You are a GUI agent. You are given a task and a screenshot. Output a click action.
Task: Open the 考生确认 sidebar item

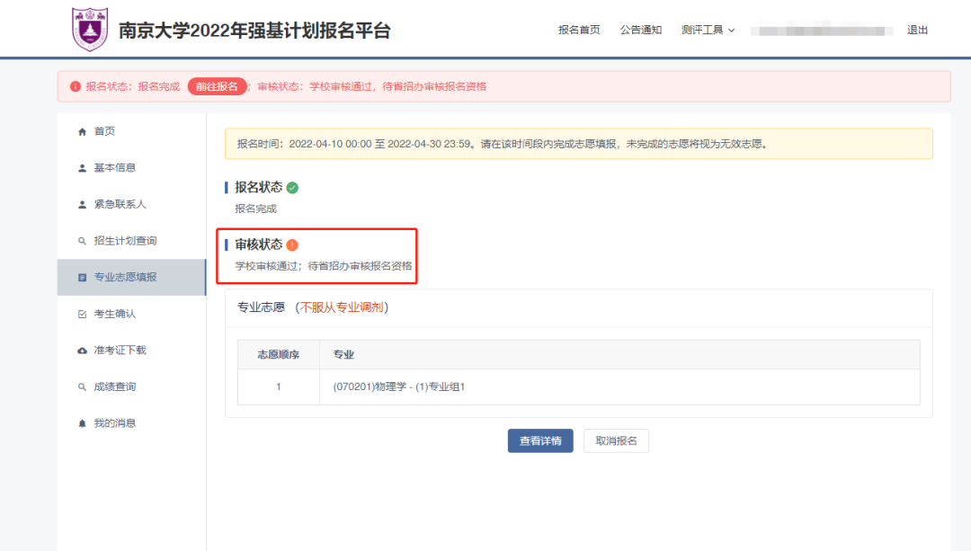tap(131, 314)
